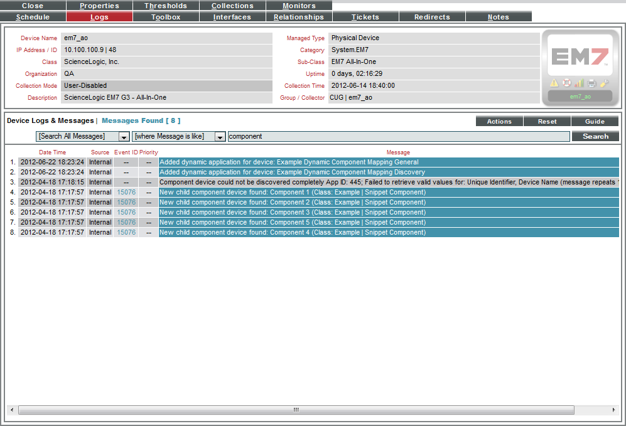Open the Actions menu
626x426 pixels.
pos(499,121)
